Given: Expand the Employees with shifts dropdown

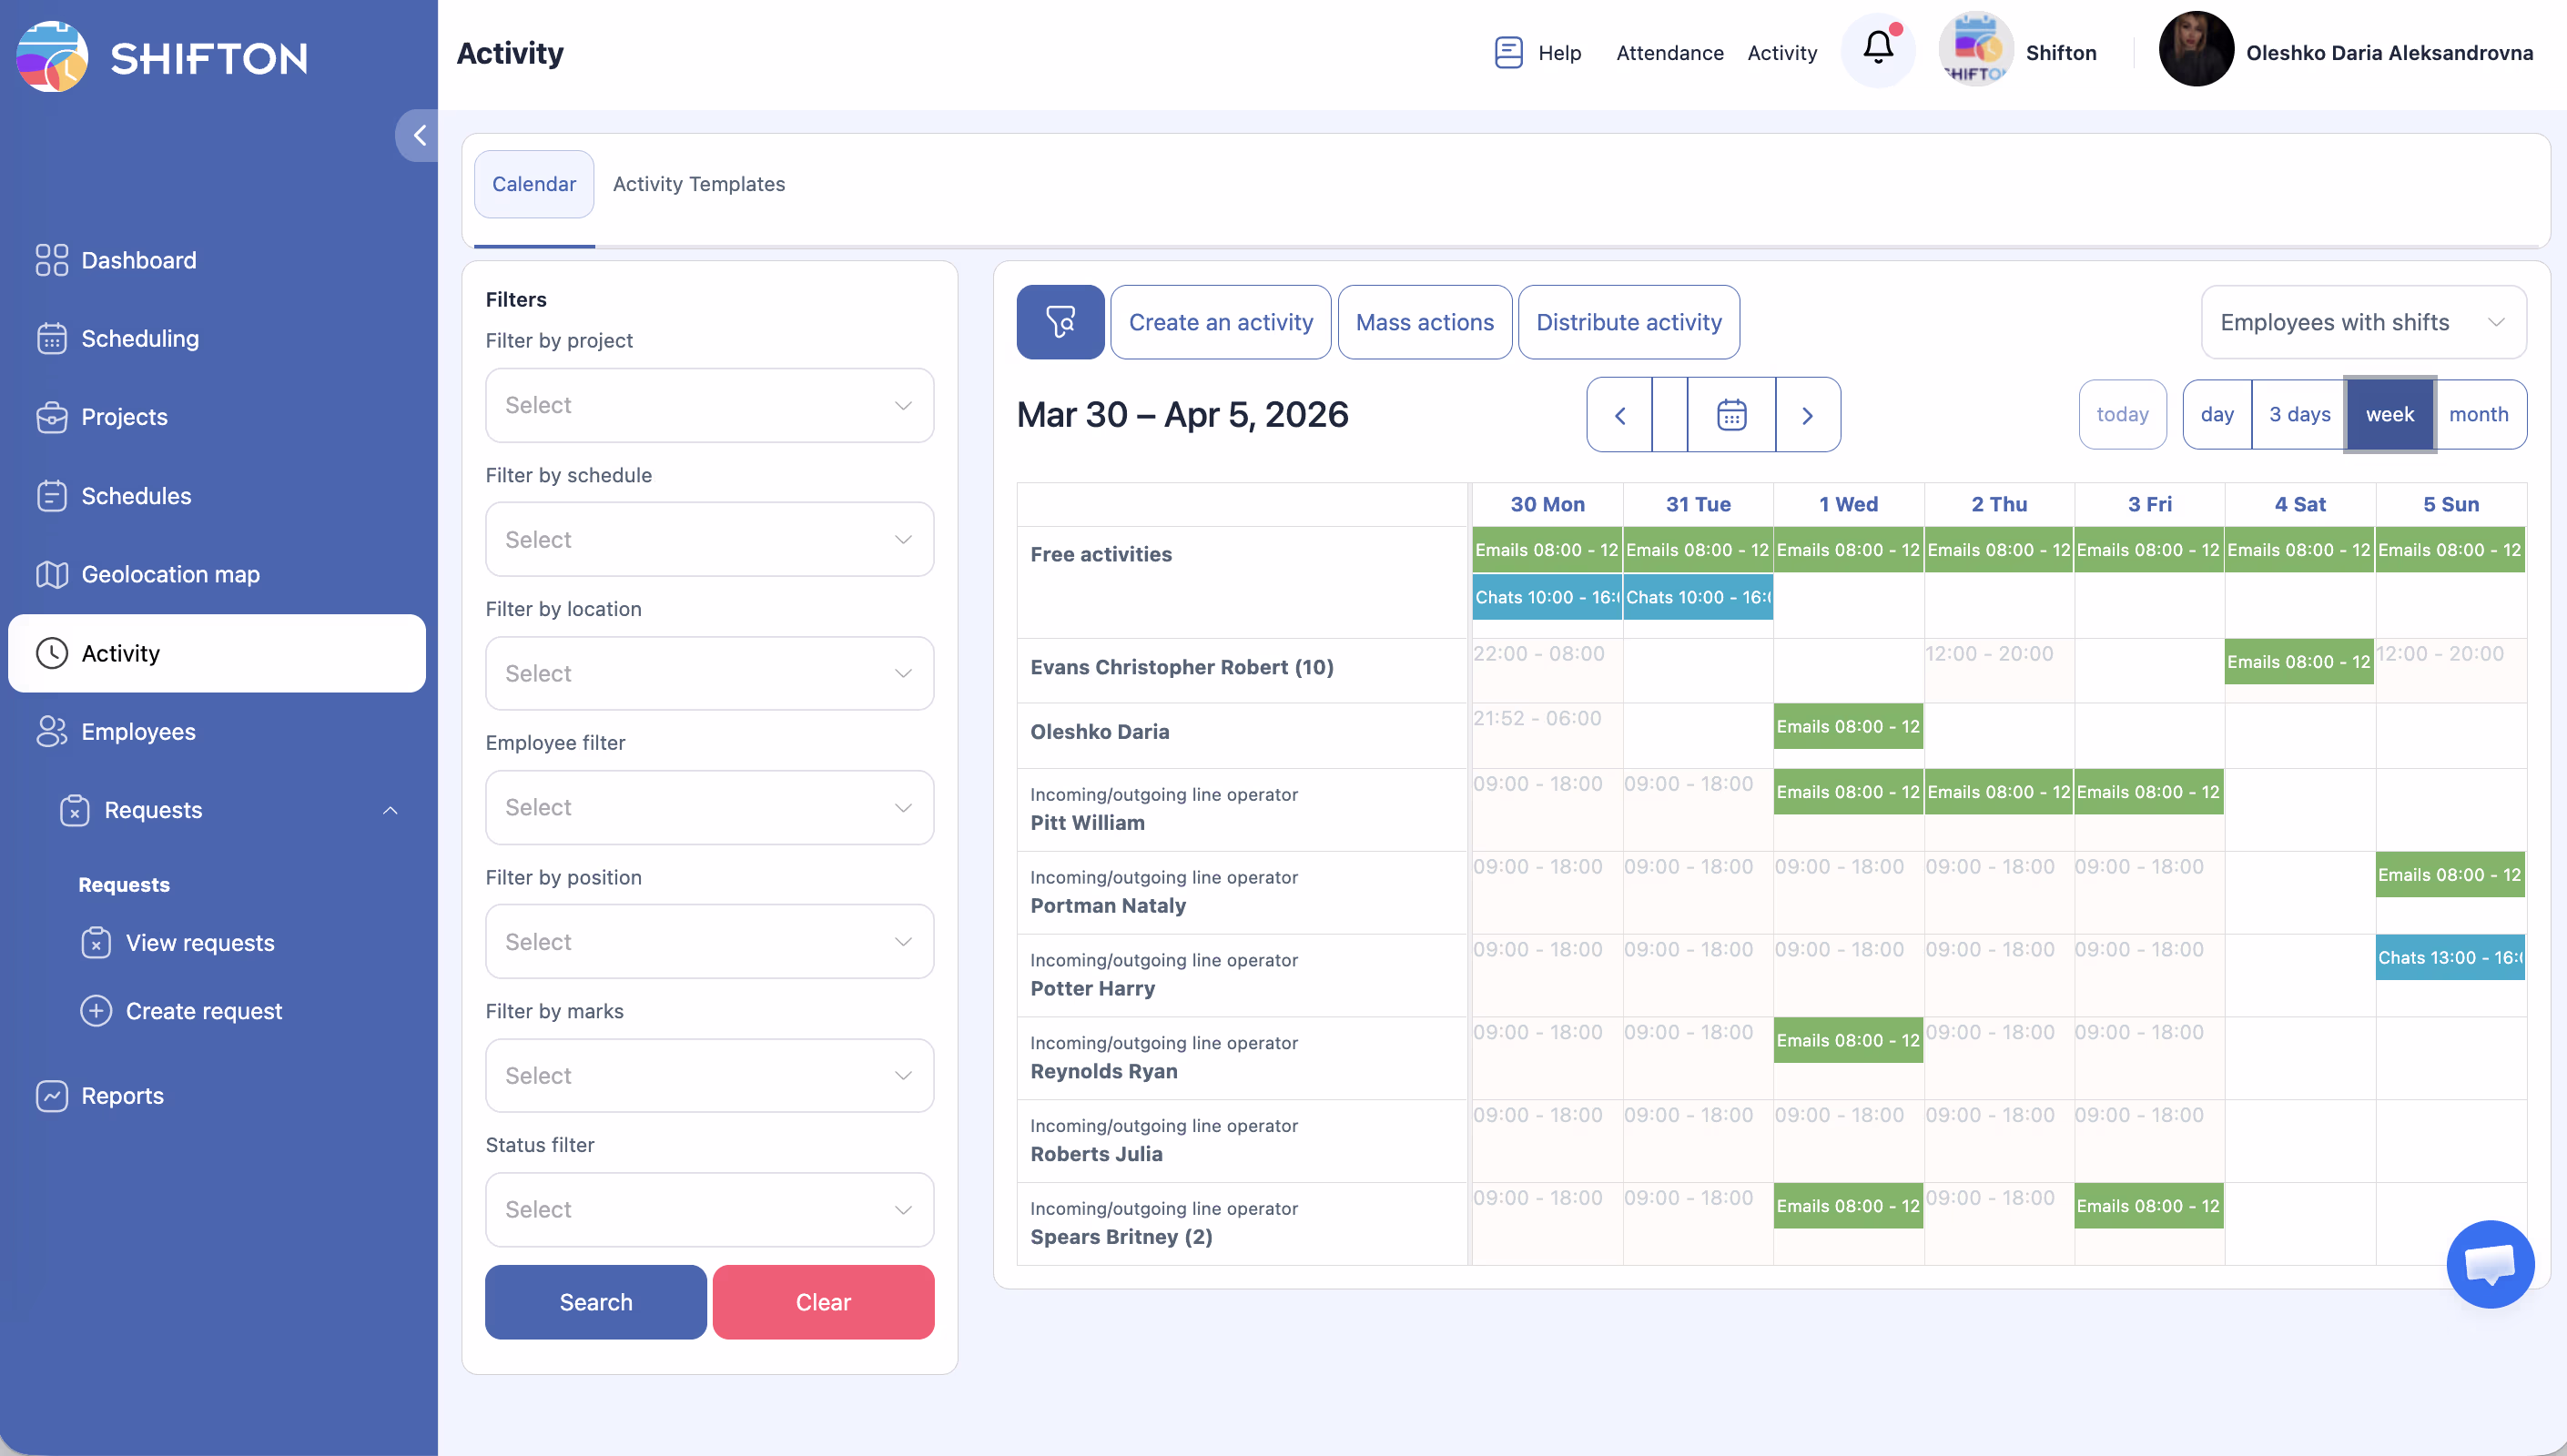Looking at the screenshot, I should (x=2363, y=322).
